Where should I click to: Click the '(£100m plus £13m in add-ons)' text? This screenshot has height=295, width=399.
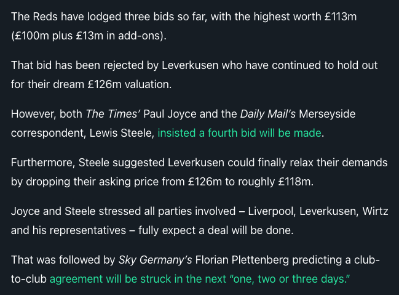89,36
